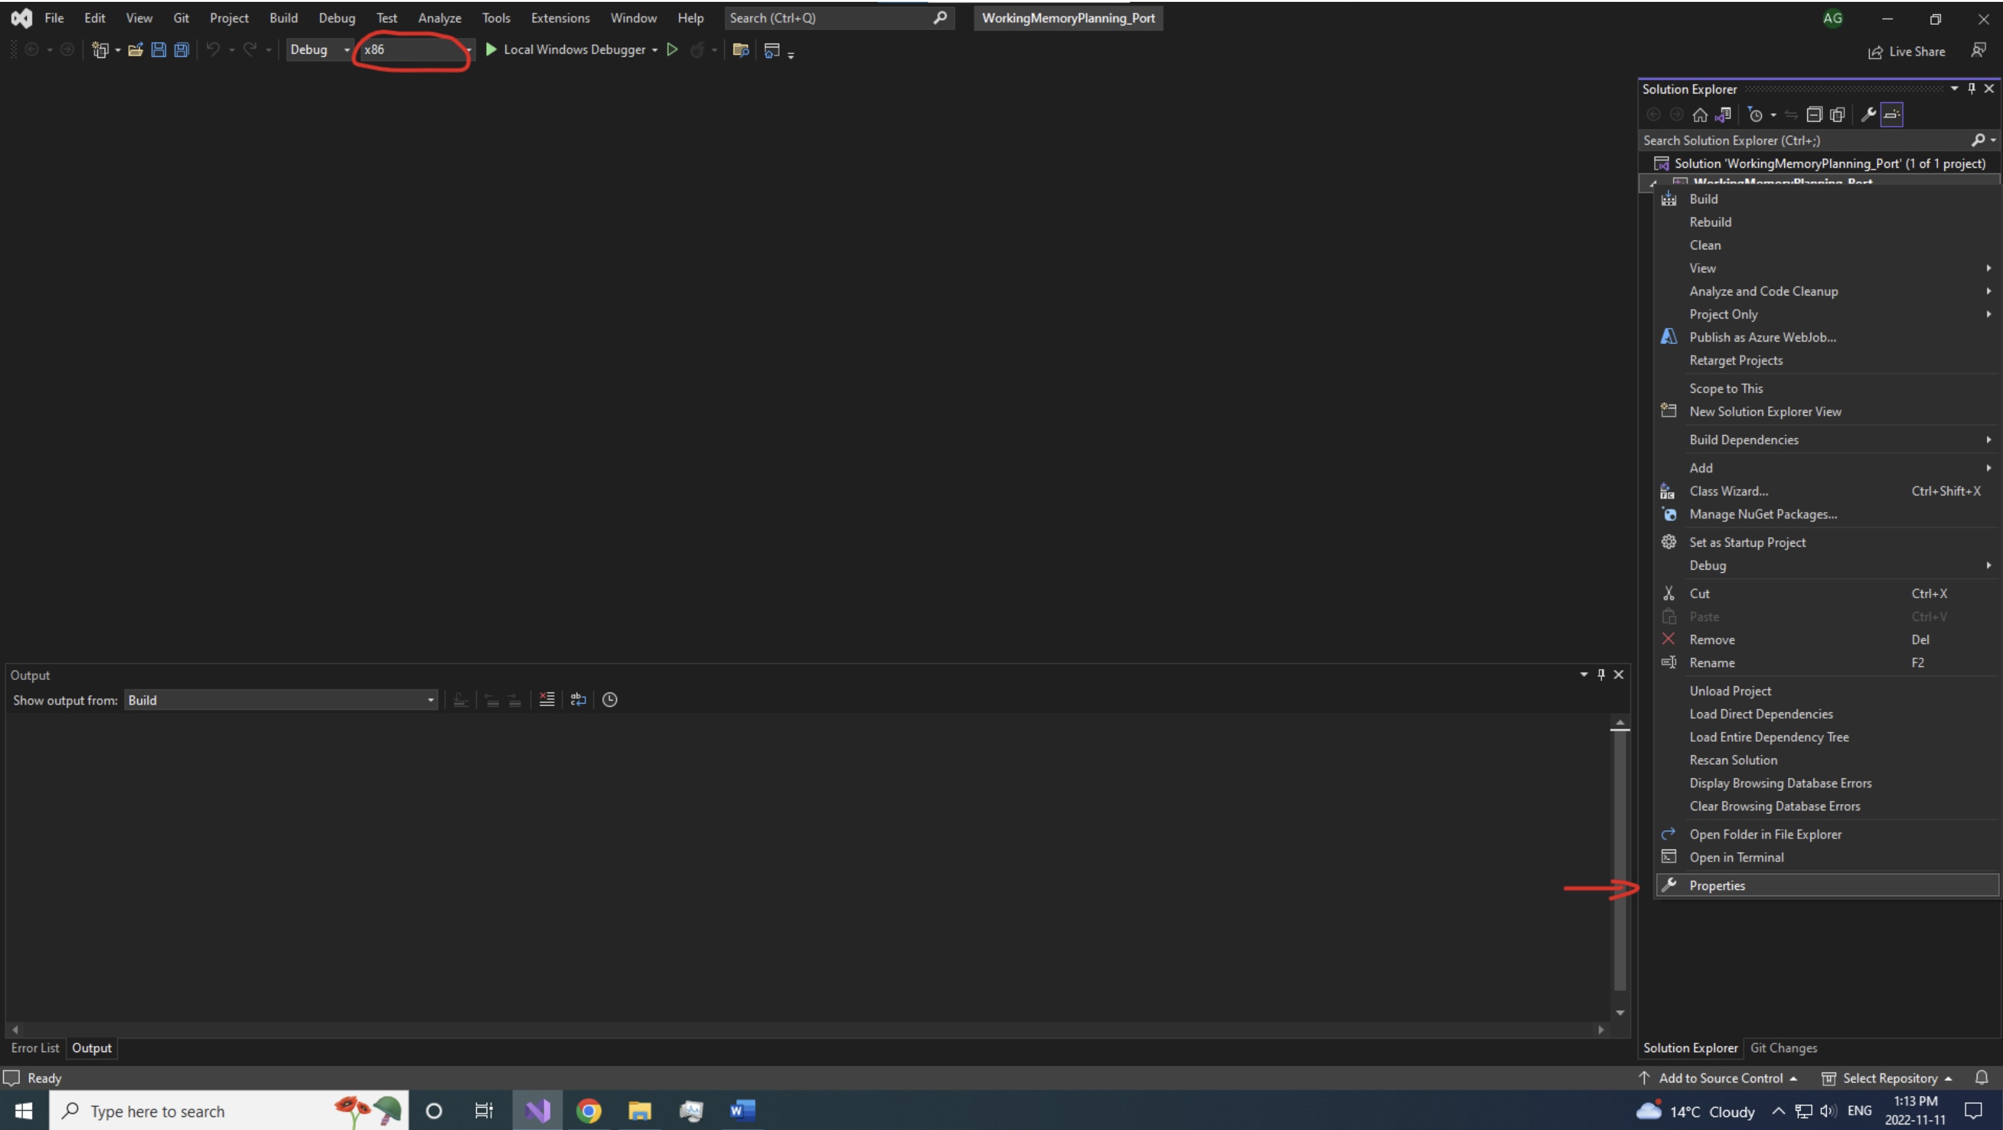
Task: Open Solution Explorer Properties wrench icon
Action: point(1868,114)
